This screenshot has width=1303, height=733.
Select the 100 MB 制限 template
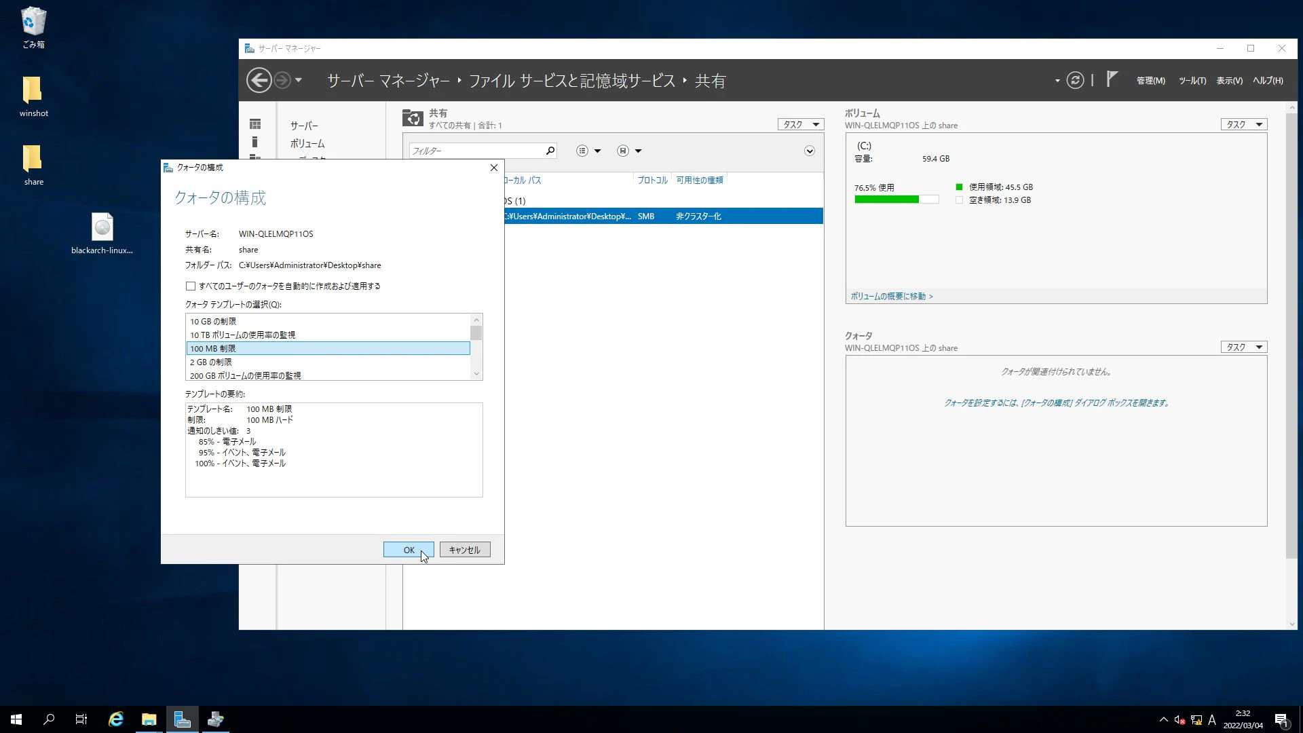tap(328, 349)
